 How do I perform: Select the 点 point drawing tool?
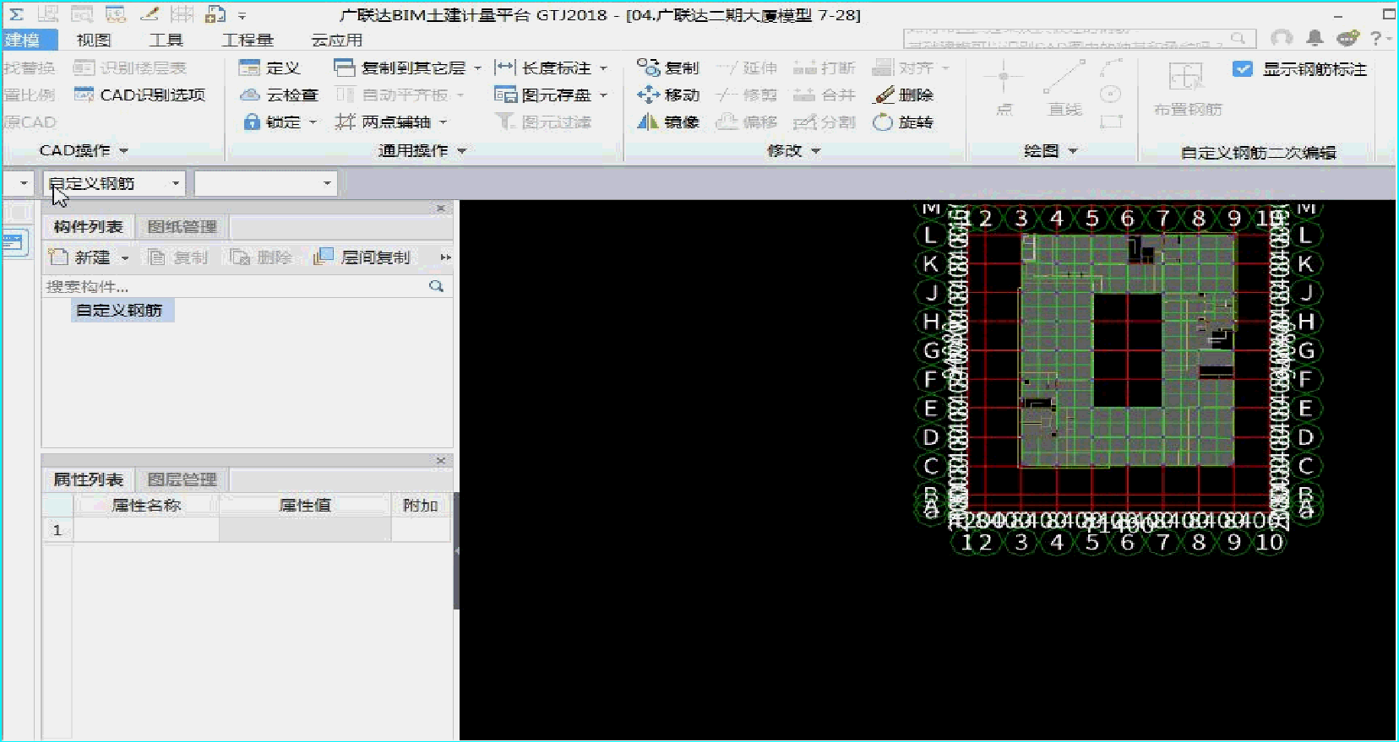[1004, 88]
